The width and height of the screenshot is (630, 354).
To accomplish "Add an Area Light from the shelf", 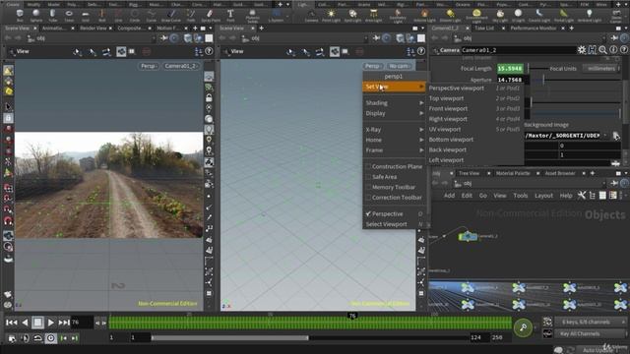I will tap(374, 16).
